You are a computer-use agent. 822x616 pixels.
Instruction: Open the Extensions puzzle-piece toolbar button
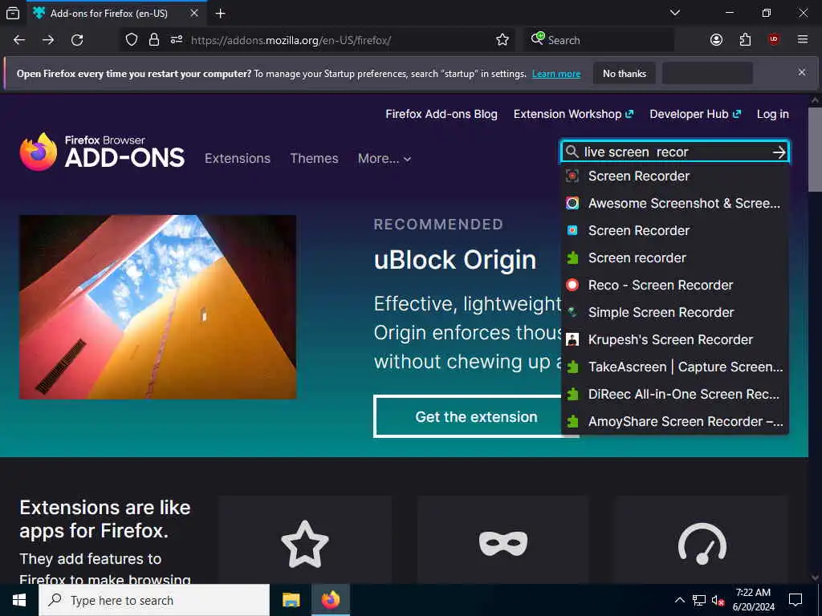[x=745, y=40]
